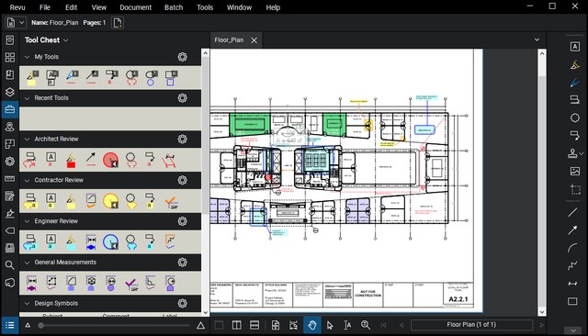Open Architect Review toolset settings gear

pos(182,139)
